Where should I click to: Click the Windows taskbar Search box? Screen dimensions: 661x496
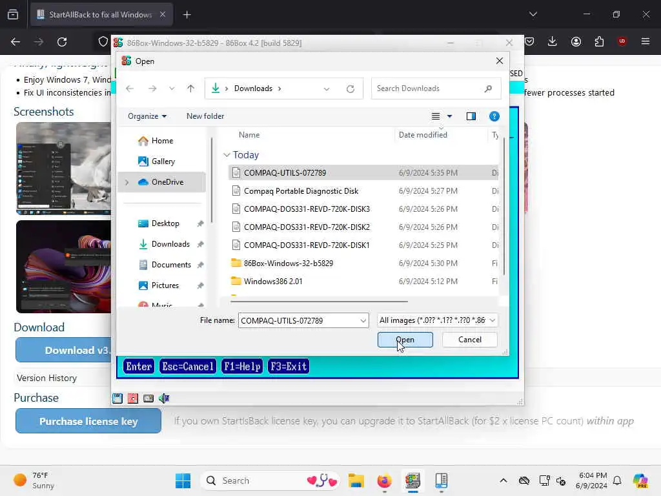coord(270,480)
